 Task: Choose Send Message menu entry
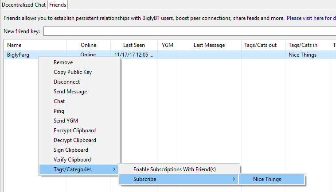pos(79,92)
